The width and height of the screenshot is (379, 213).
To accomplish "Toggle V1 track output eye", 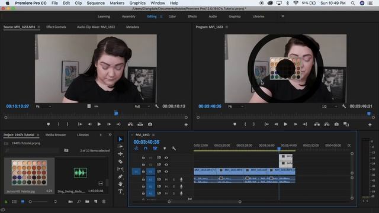I will coord(166,172).
